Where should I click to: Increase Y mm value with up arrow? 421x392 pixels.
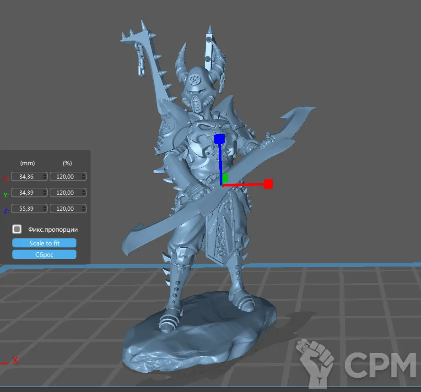44,191
